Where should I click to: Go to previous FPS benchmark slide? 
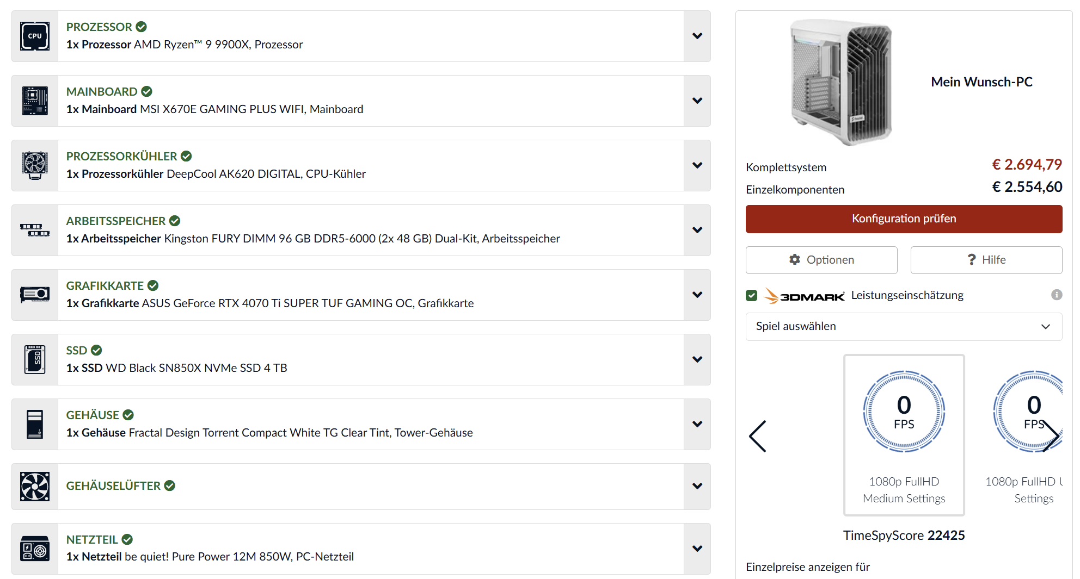758,436
